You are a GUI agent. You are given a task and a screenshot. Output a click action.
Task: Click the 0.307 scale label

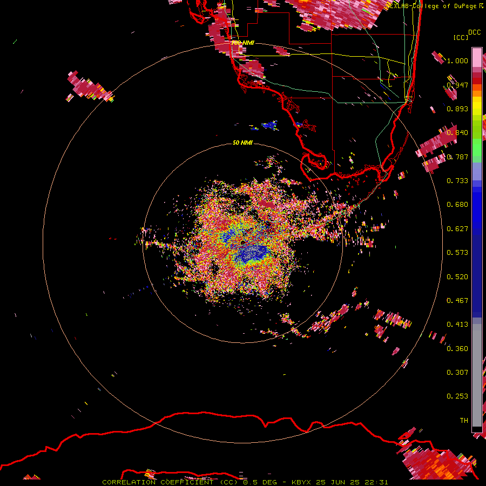pyautogui.click(x=457, y=373)
